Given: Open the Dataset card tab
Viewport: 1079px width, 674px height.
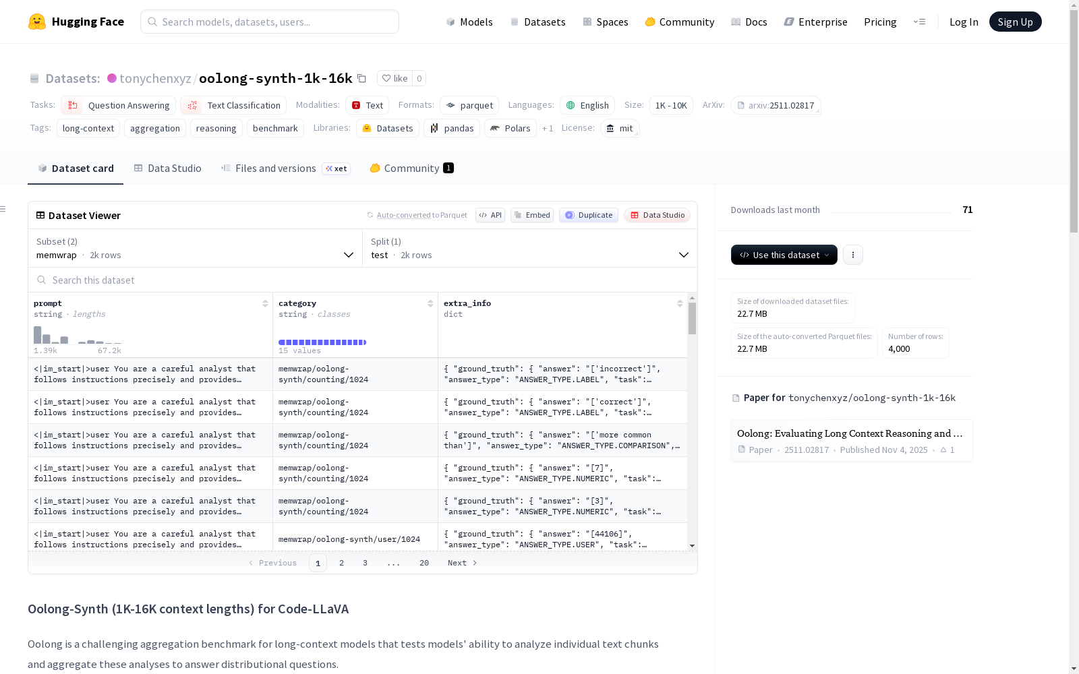Looking at the screenshot, I should pyautogui.click(x=76, y=168).
